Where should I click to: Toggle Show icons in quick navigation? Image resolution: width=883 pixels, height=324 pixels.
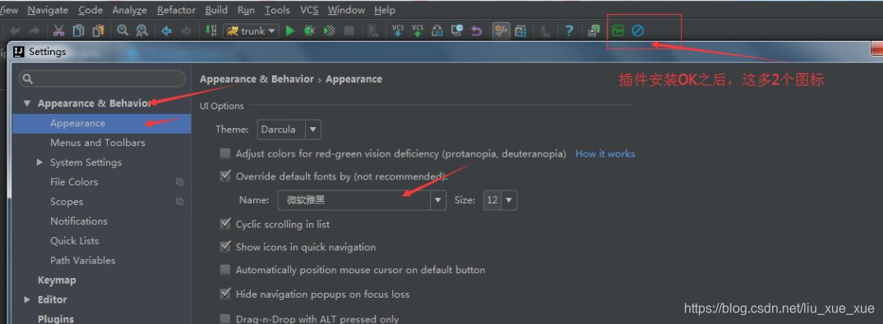point(225,247)
